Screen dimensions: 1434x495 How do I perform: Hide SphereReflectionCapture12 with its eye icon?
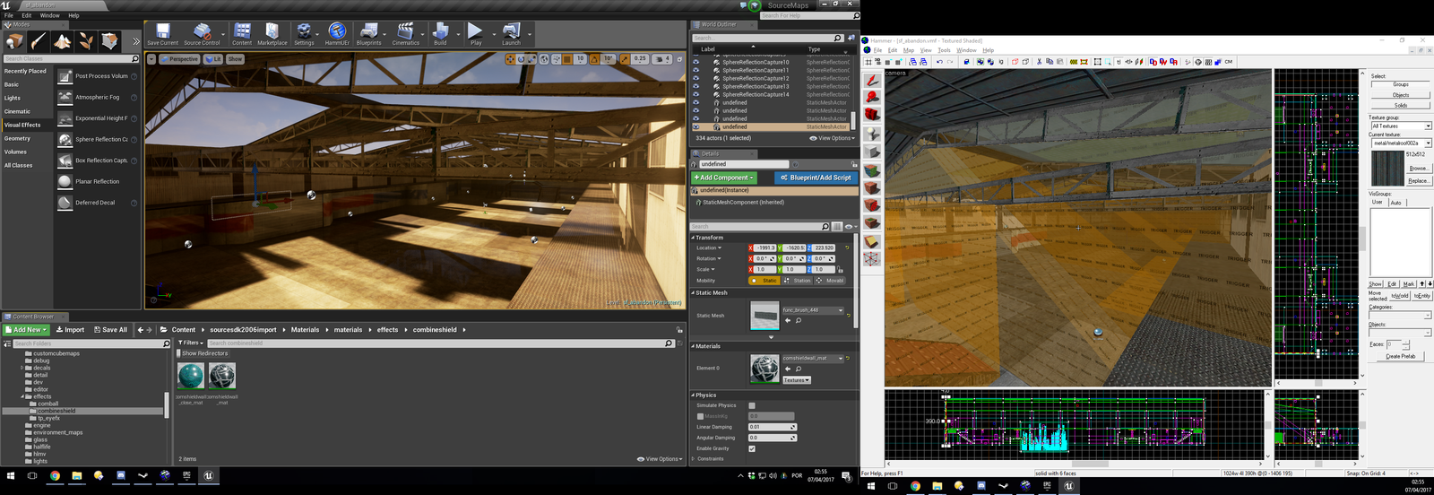point(695,78)
